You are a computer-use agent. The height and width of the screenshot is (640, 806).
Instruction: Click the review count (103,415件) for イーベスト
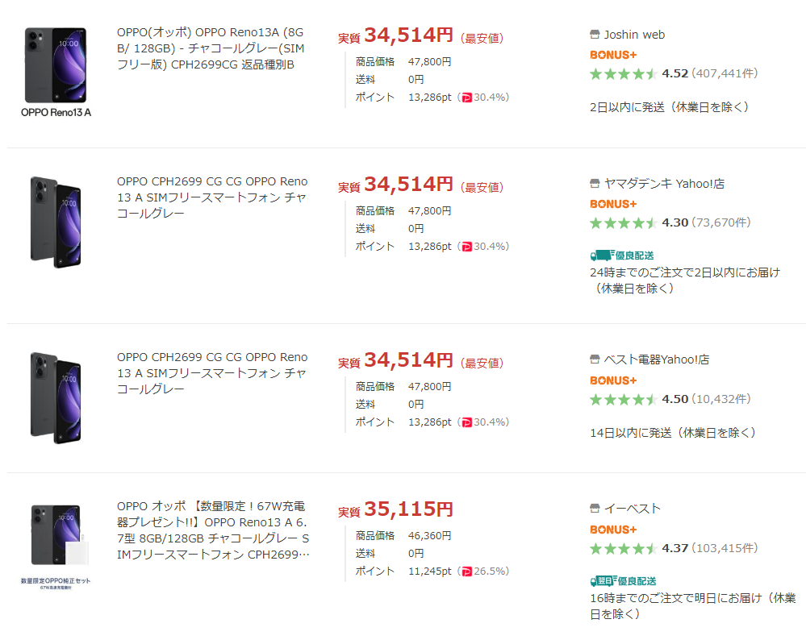point(725,548)
